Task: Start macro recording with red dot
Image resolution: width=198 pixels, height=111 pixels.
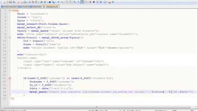Action: pyautogui.click(x=90, y=2)
